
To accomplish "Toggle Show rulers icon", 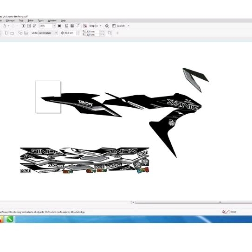I will pos(66,26).
